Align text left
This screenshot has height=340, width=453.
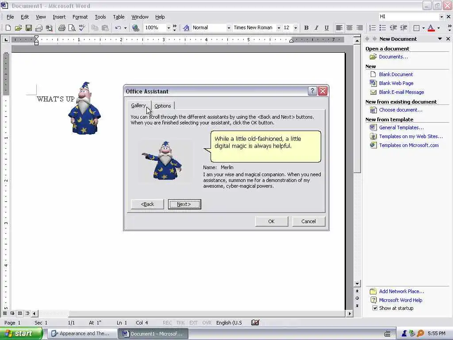coord(339,28)
